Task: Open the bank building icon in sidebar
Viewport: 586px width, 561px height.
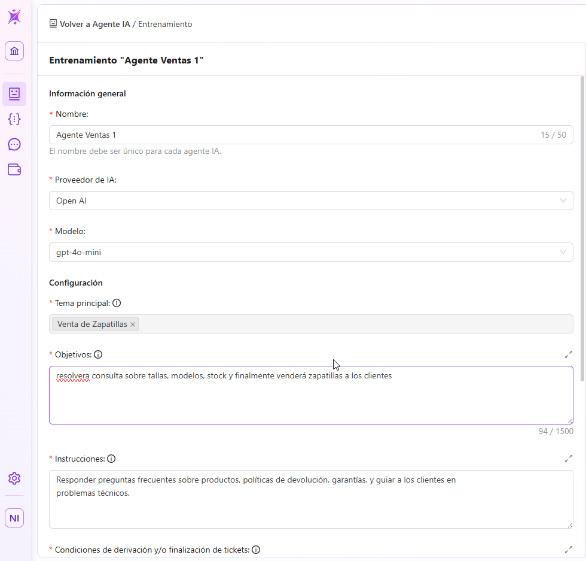Action: pos(14,51)
